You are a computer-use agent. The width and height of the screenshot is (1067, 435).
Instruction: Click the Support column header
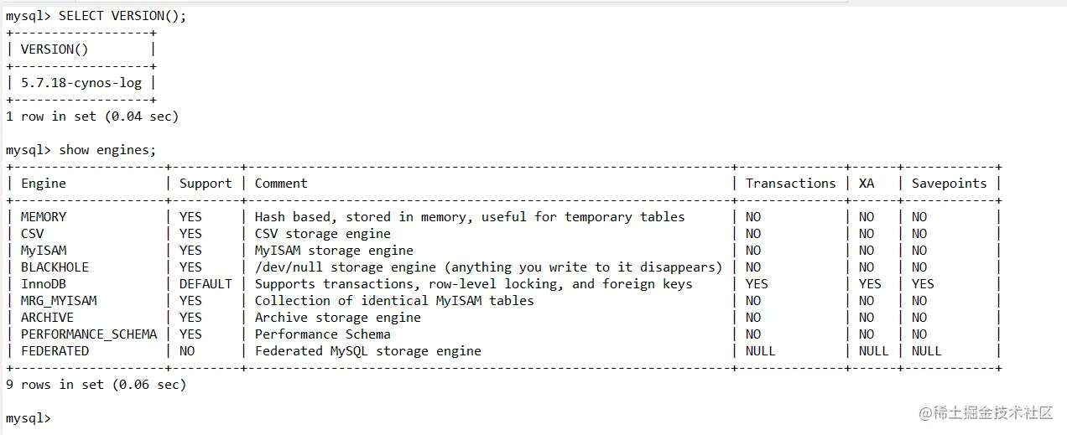click(206, 184)
